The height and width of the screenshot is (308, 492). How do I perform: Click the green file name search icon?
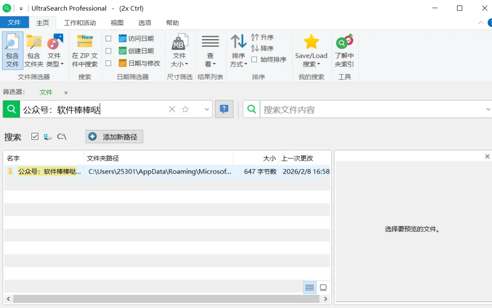(x=11, y=109)
